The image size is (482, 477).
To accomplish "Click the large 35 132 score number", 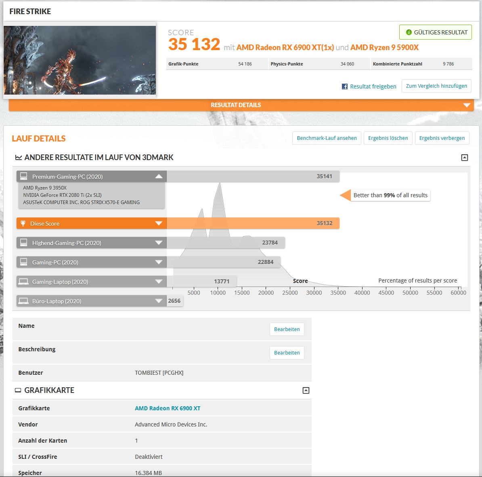I will 194,44.
